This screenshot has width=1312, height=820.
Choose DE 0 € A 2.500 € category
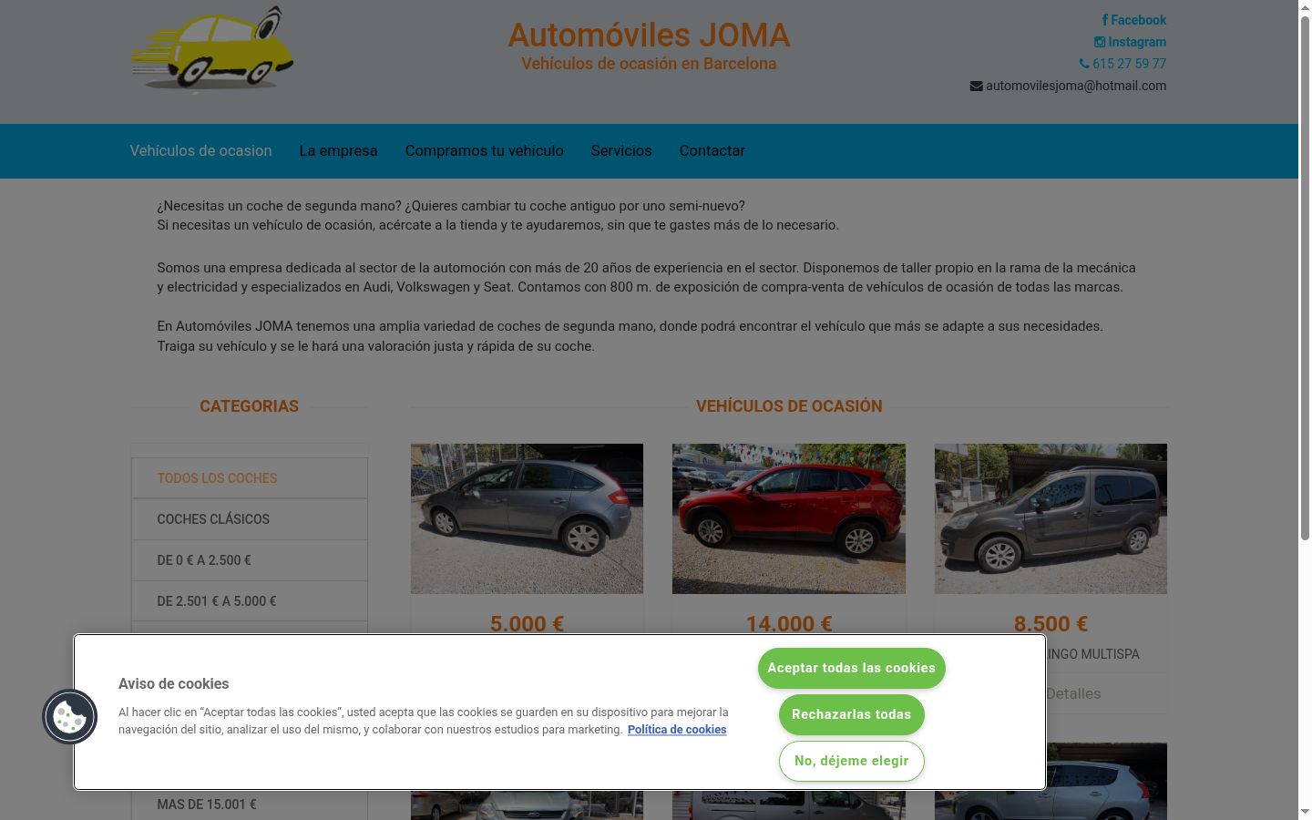click(250, 560)
